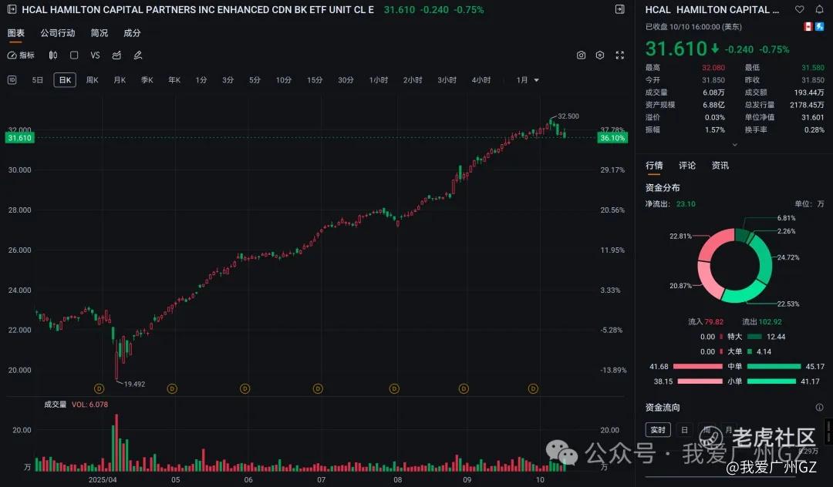The image size is (833, 487).
Task: Click the high price label 32.500
Action: [568, 116]
